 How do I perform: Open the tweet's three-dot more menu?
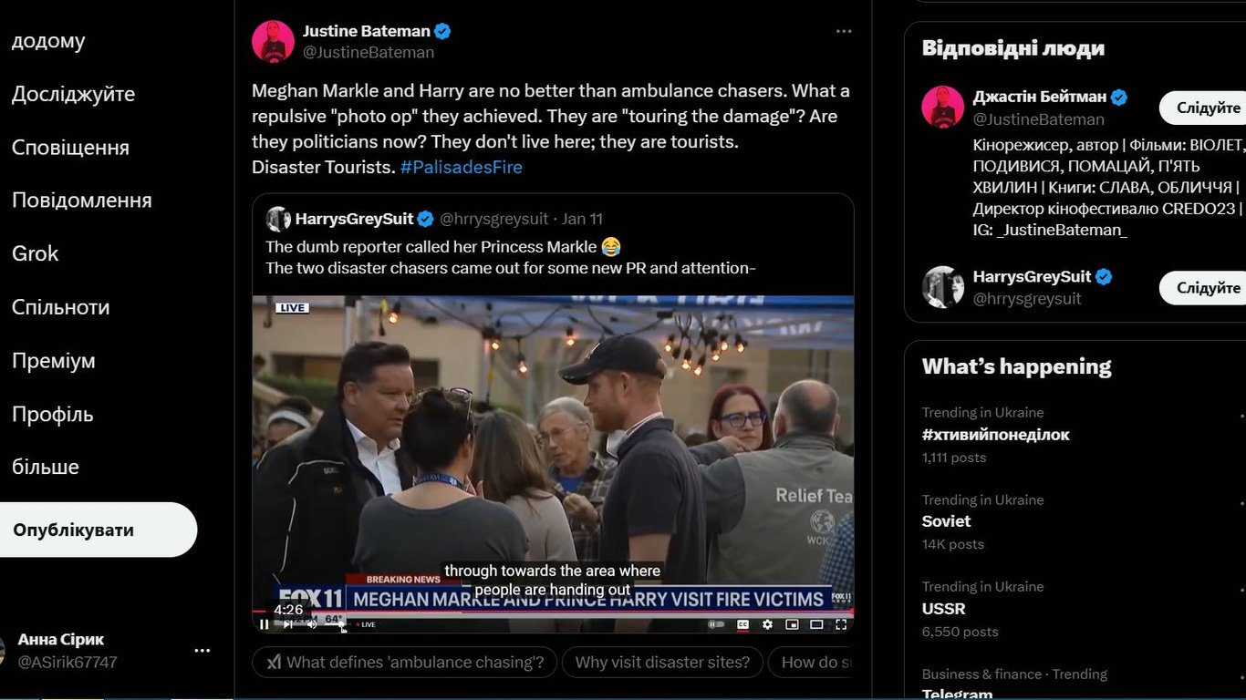pos(844,32)
